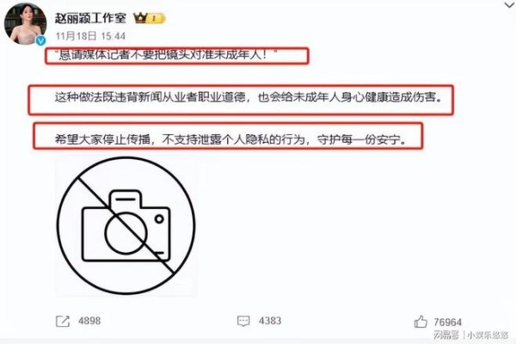Click the repost share icon
Screen dimensions: 516x344
pos(63,321)
